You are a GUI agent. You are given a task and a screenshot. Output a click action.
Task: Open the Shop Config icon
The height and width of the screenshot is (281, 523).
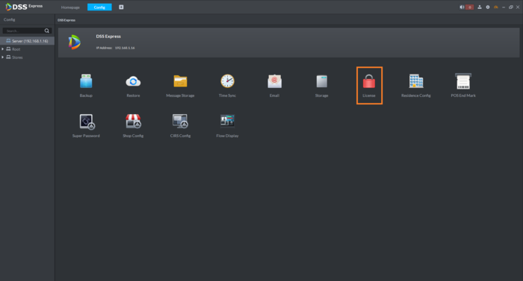pyautogui.click(x=133, y=121)
